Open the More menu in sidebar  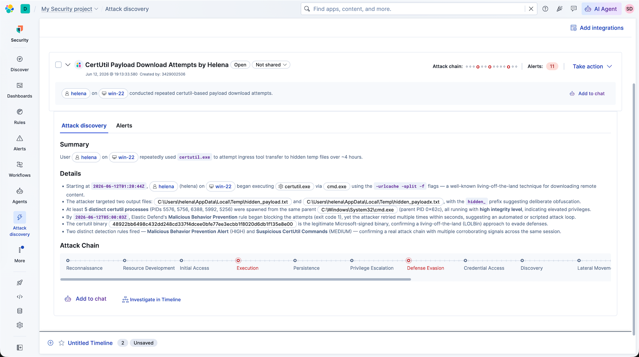point(20,255)
